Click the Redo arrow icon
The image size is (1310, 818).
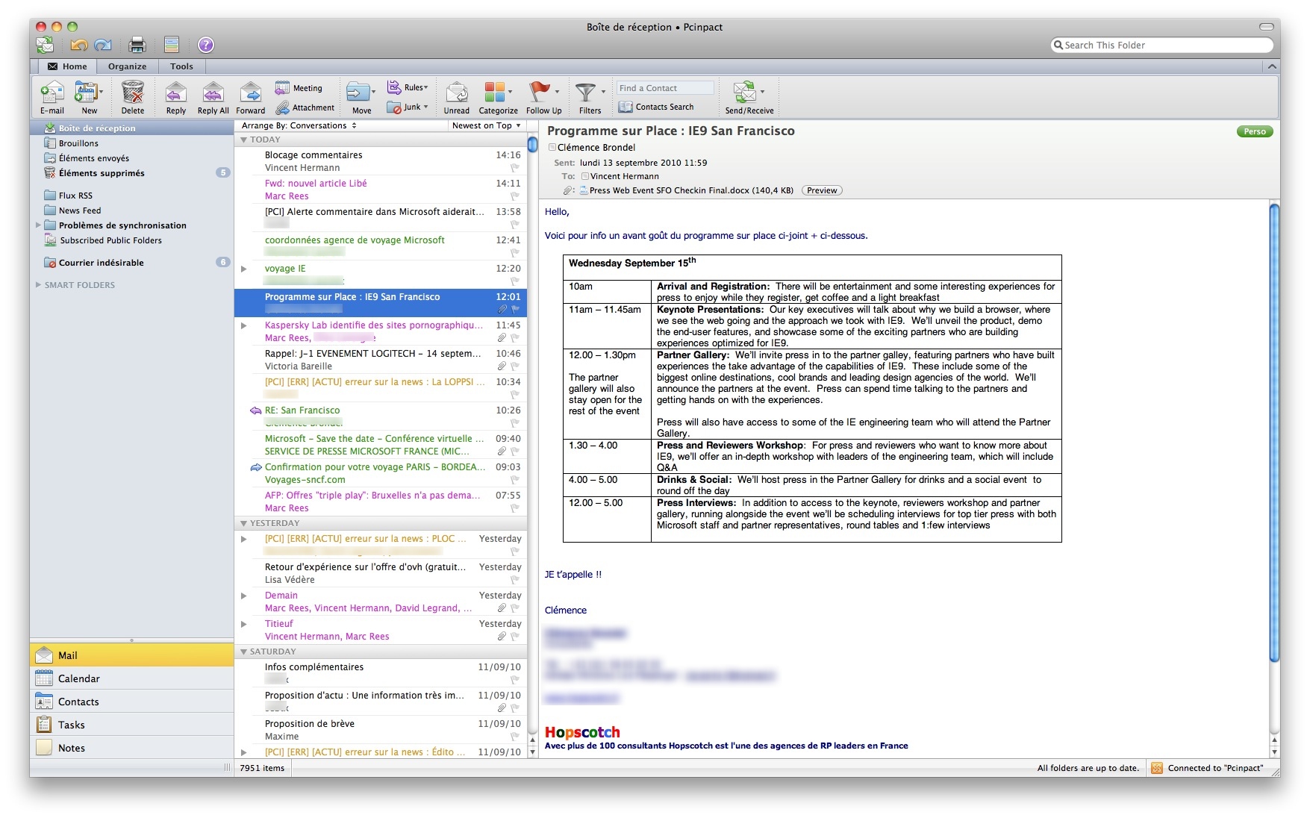[103, 45]
